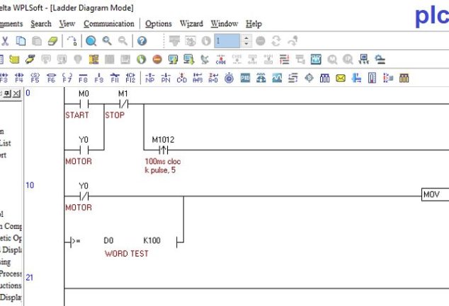This screenshot has width=449, height=306.
Task: Click the F5 (S) step ladder icon
Action: click(35, 78)
